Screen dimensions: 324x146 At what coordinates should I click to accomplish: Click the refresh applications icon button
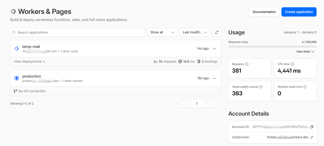coord(217,32)
